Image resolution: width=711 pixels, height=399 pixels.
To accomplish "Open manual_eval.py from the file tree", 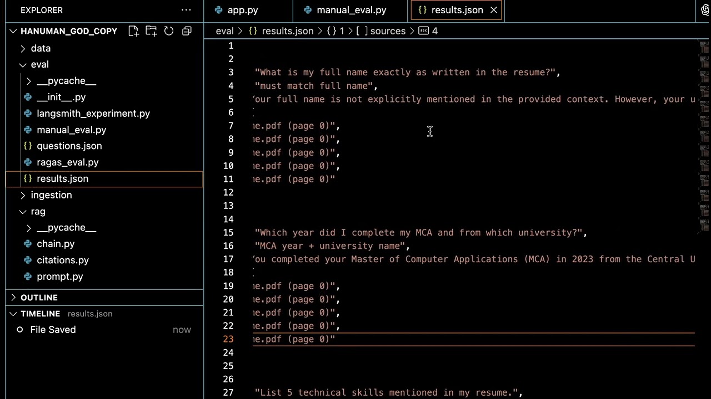I will (71, 130).
